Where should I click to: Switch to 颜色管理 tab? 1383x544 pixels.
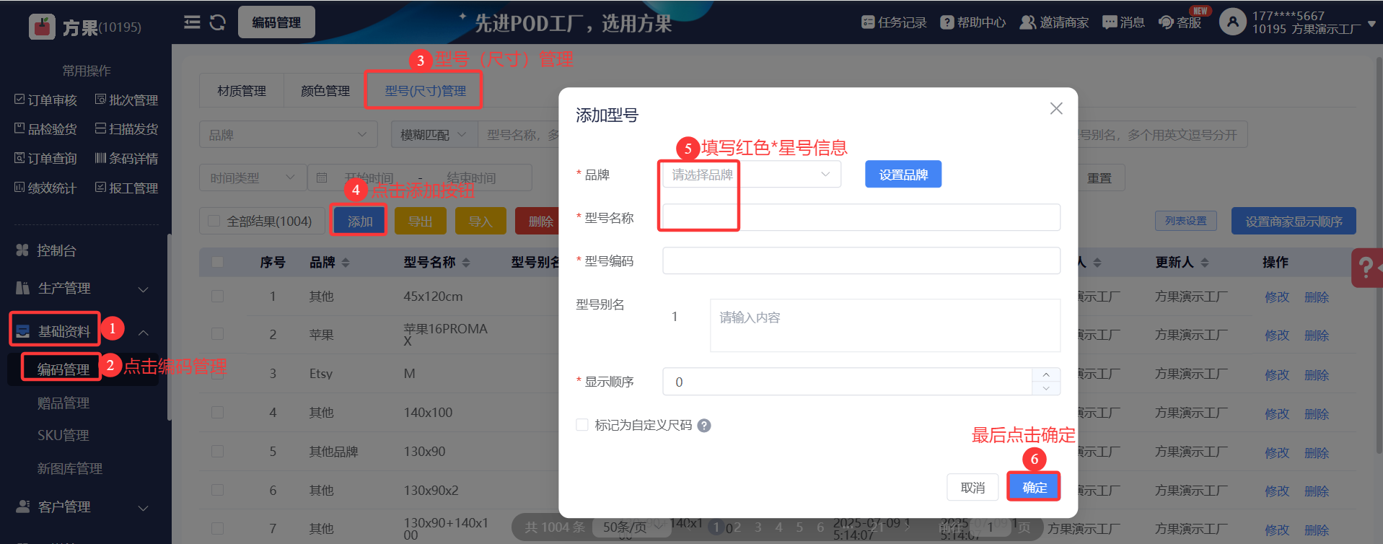click(325, 91)
